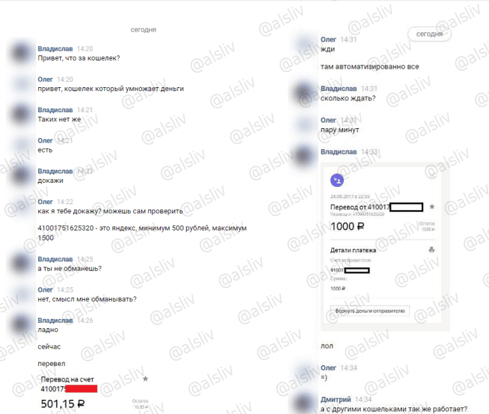
Task: Click the 501,15 ₽ transfer amount
Action: [63, 403]
